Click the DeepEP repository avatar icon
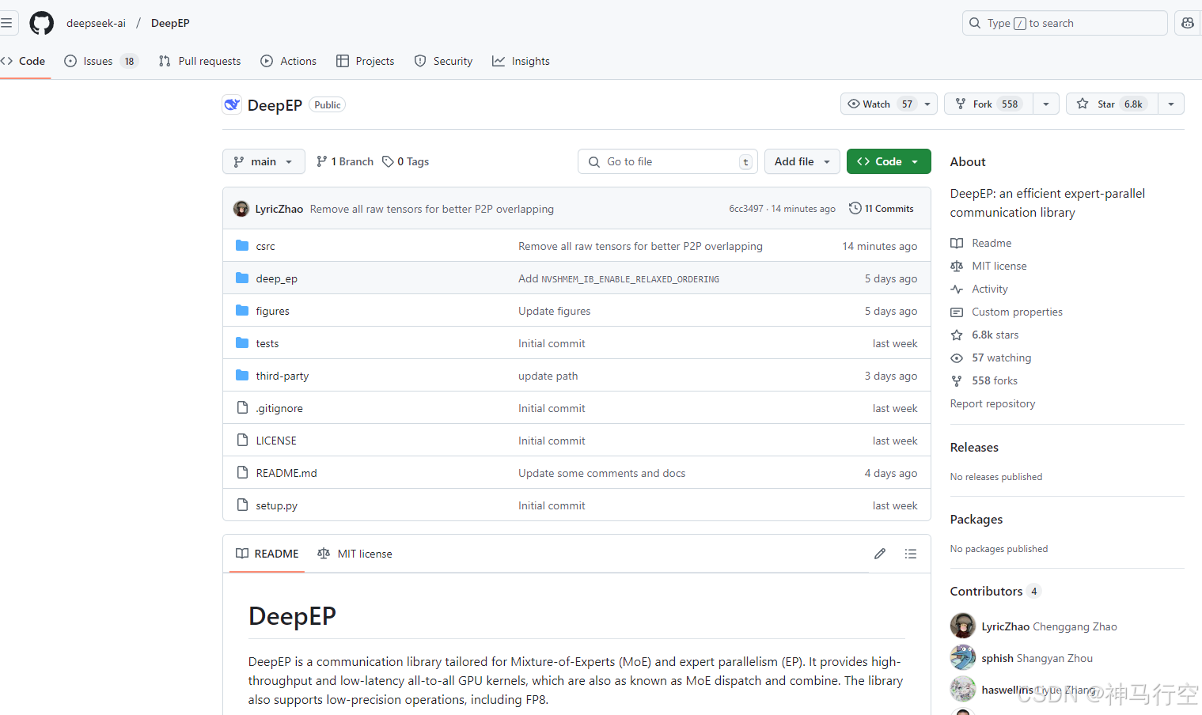 (232, 104)
